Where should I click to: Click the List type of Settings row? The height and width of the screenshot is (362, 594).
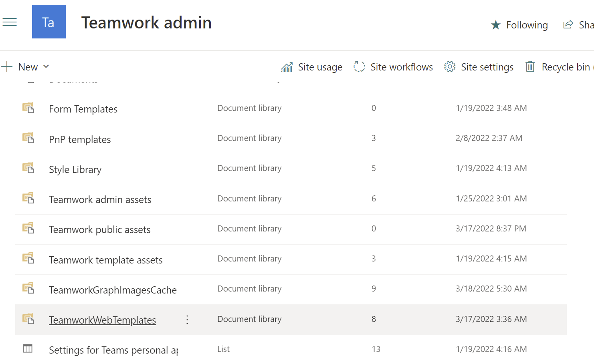pos(224,349)
